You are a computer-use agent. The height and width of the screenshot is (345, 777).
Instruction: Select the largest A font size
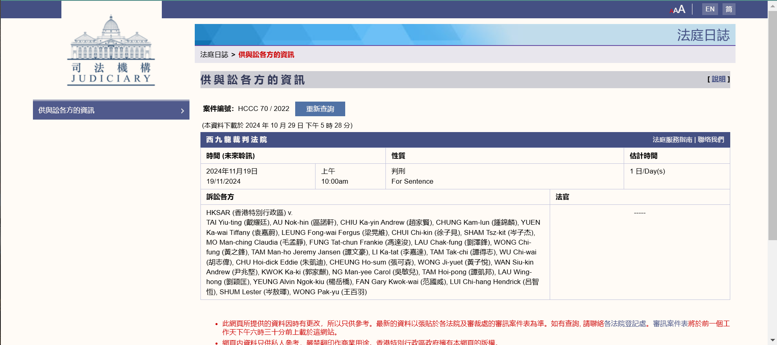click(682, 9)
